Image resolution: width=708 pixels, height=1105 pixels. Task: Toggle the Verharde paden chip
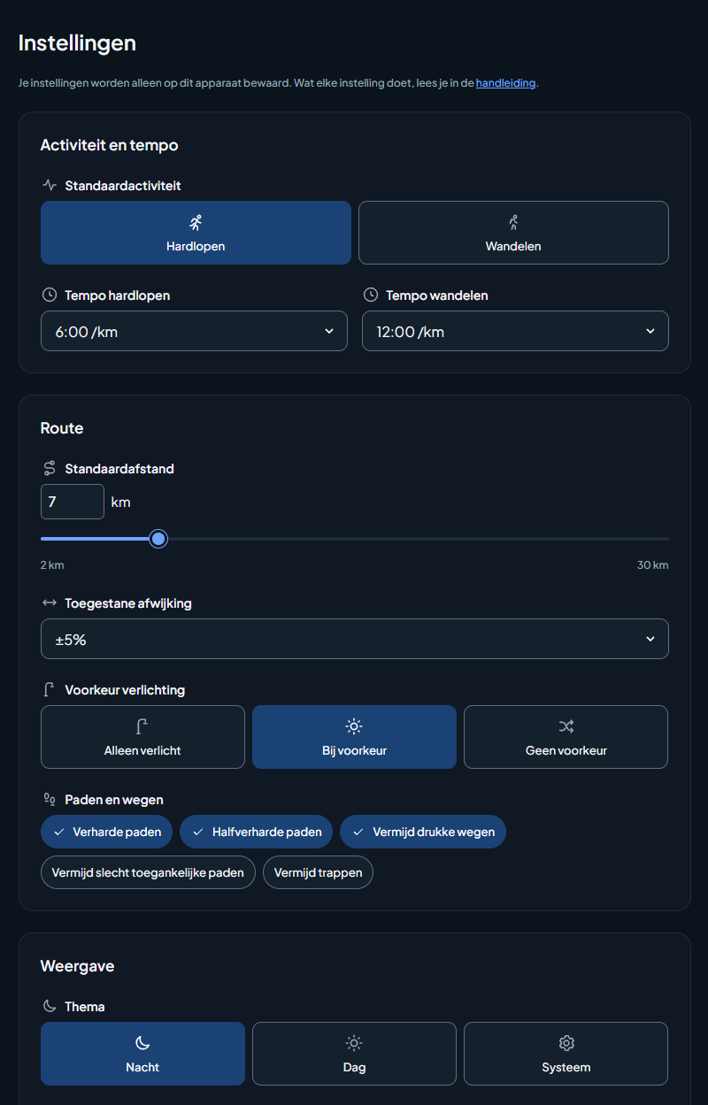point(106,832)
